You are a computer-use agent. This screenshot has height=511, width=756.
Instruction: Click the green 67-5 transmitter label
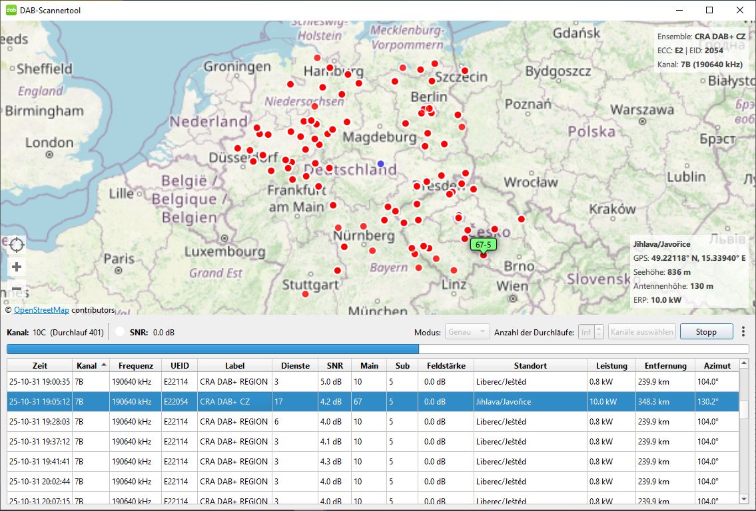[x=483, y=245]
